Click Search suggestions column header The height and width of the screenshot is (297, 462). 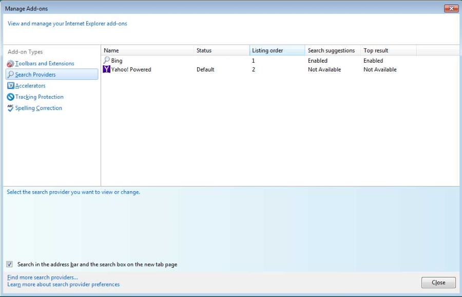tap(332, 50)
